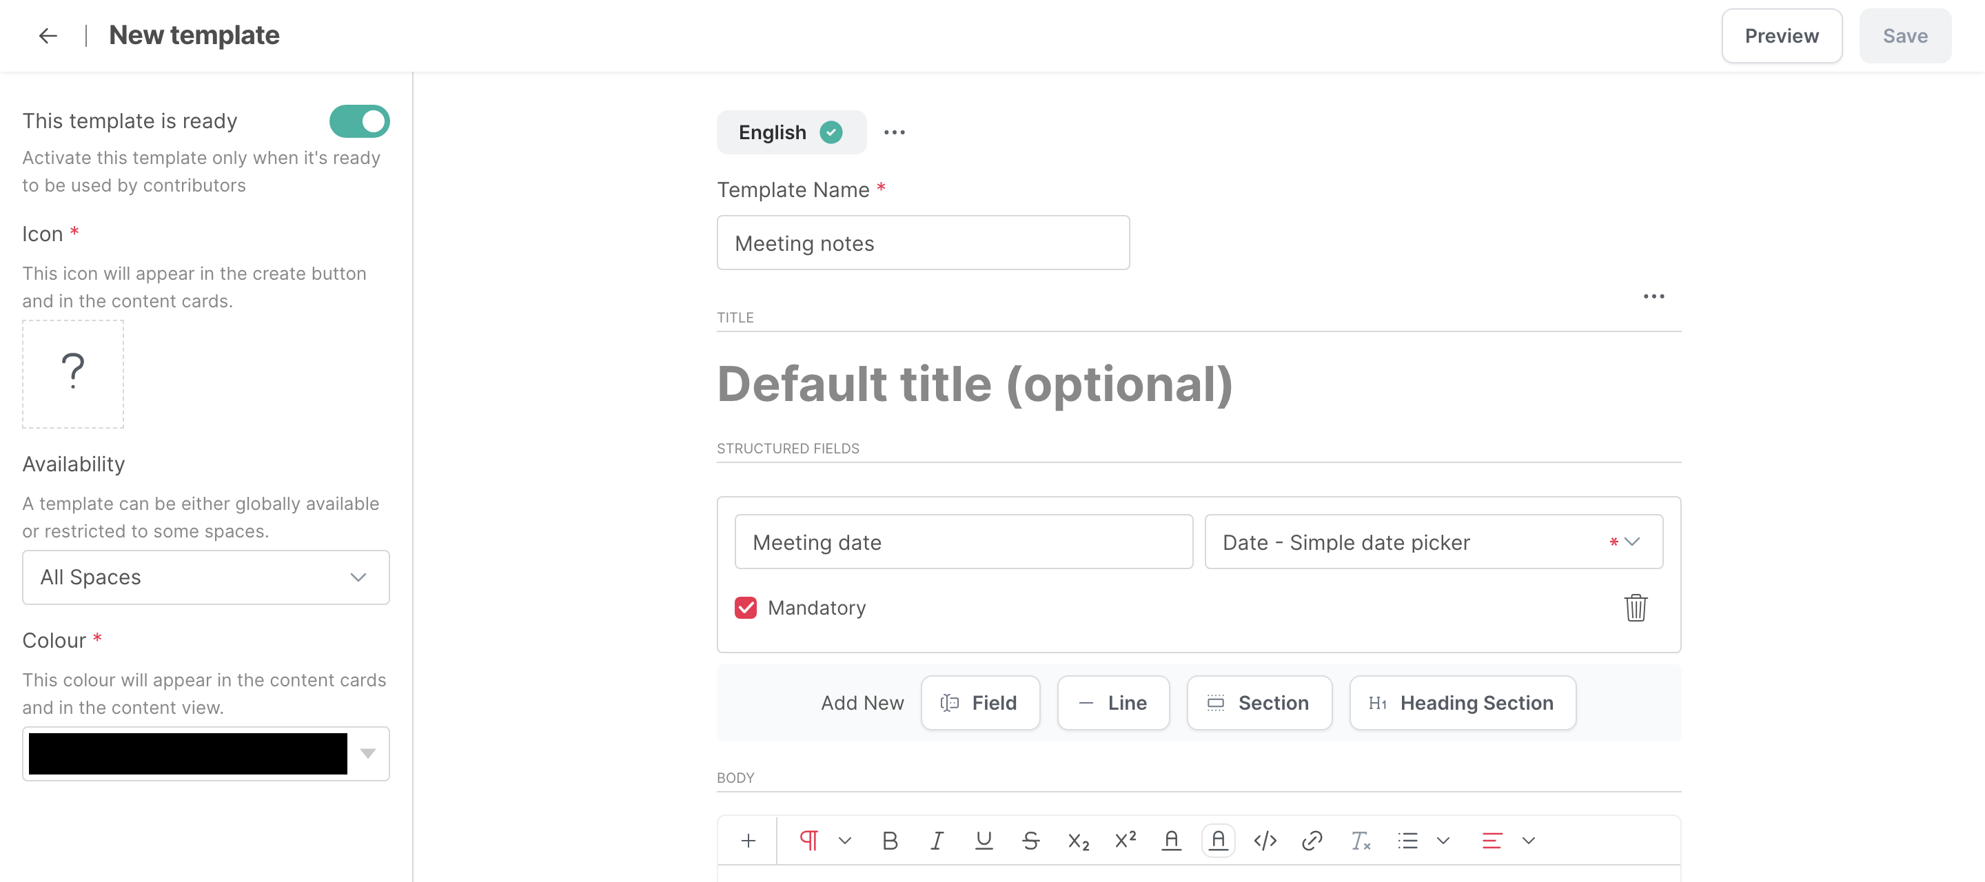Open the language options ellipsis next to English
1985x882 pixels.
click(x=894, y=132)
